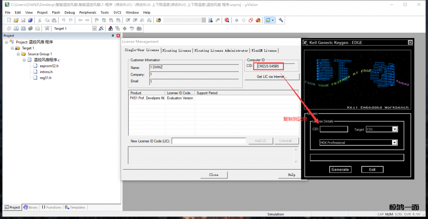Click the Start/Stop Debug Session icon
The image size is (428, 219).
click(227, 20)
